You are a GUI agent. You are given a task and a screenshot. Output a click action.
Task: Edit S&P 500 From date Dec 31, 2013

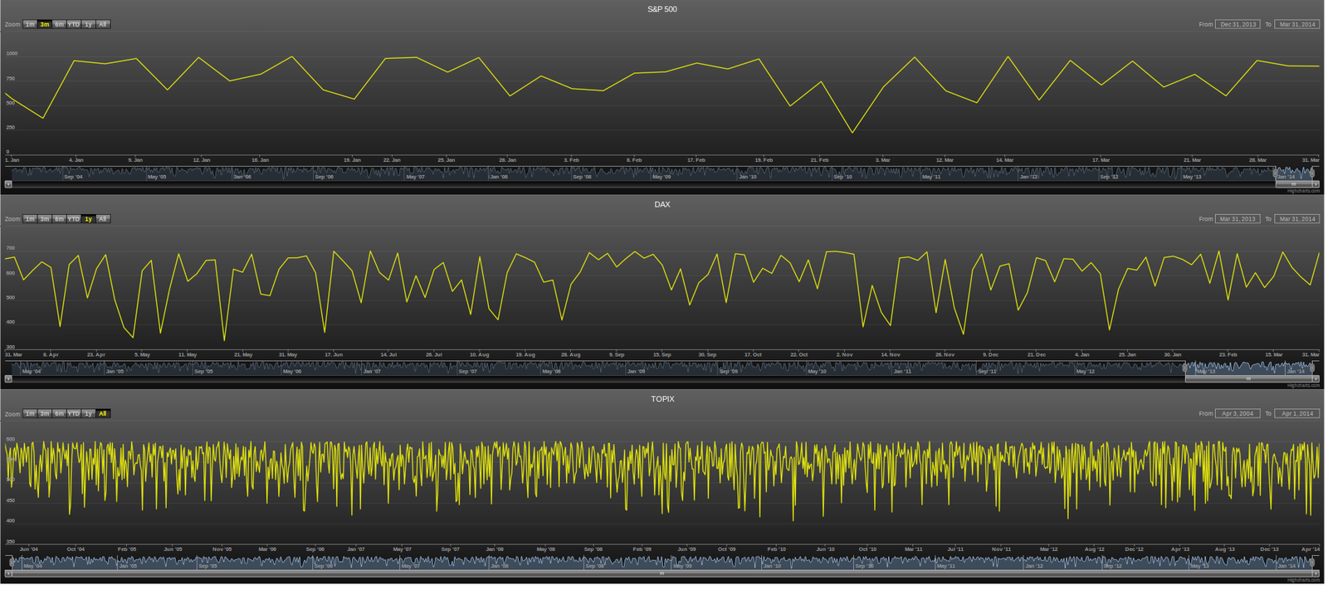[1238, 24]
